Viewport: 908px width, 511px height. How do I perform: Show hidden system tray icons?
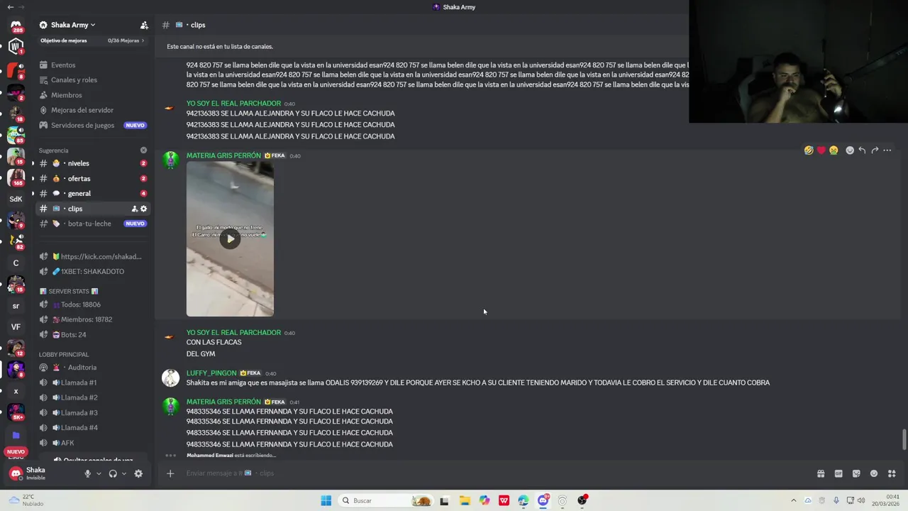click(x=793, y=500)
